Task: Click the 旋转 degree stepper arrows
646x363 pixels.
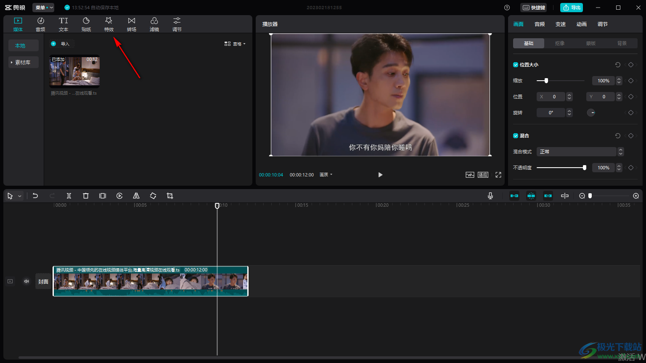Action: pyautogui.click(x=569, y=113)
